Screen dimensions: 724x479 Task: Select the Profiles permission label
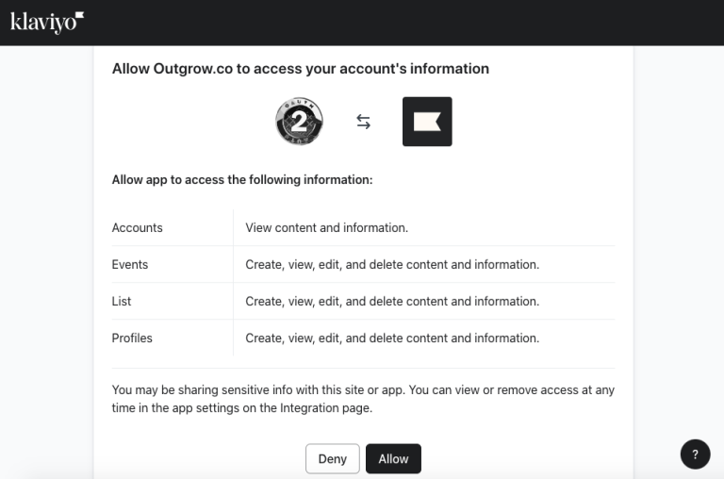[132, 338]
